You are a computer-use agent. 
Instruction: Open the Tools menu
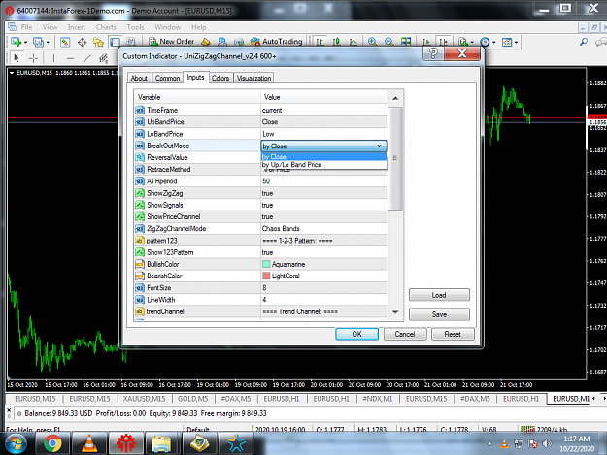coord(135,27)
